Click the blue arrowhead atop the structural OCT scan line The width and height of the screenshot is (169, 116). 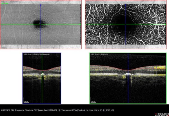41,5
